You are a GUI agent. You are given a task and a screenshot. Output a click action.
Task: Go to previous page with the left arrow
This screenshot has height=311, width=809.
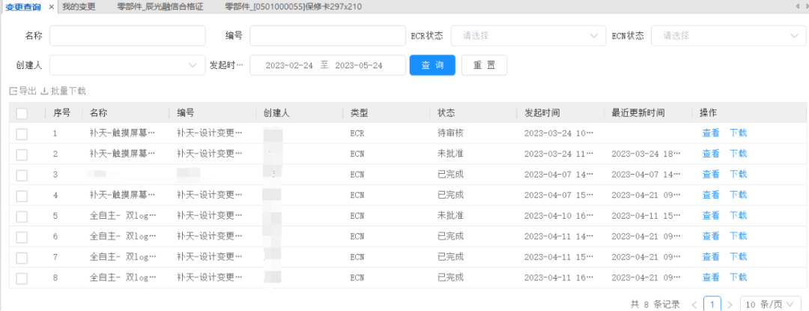pos(694,304)
